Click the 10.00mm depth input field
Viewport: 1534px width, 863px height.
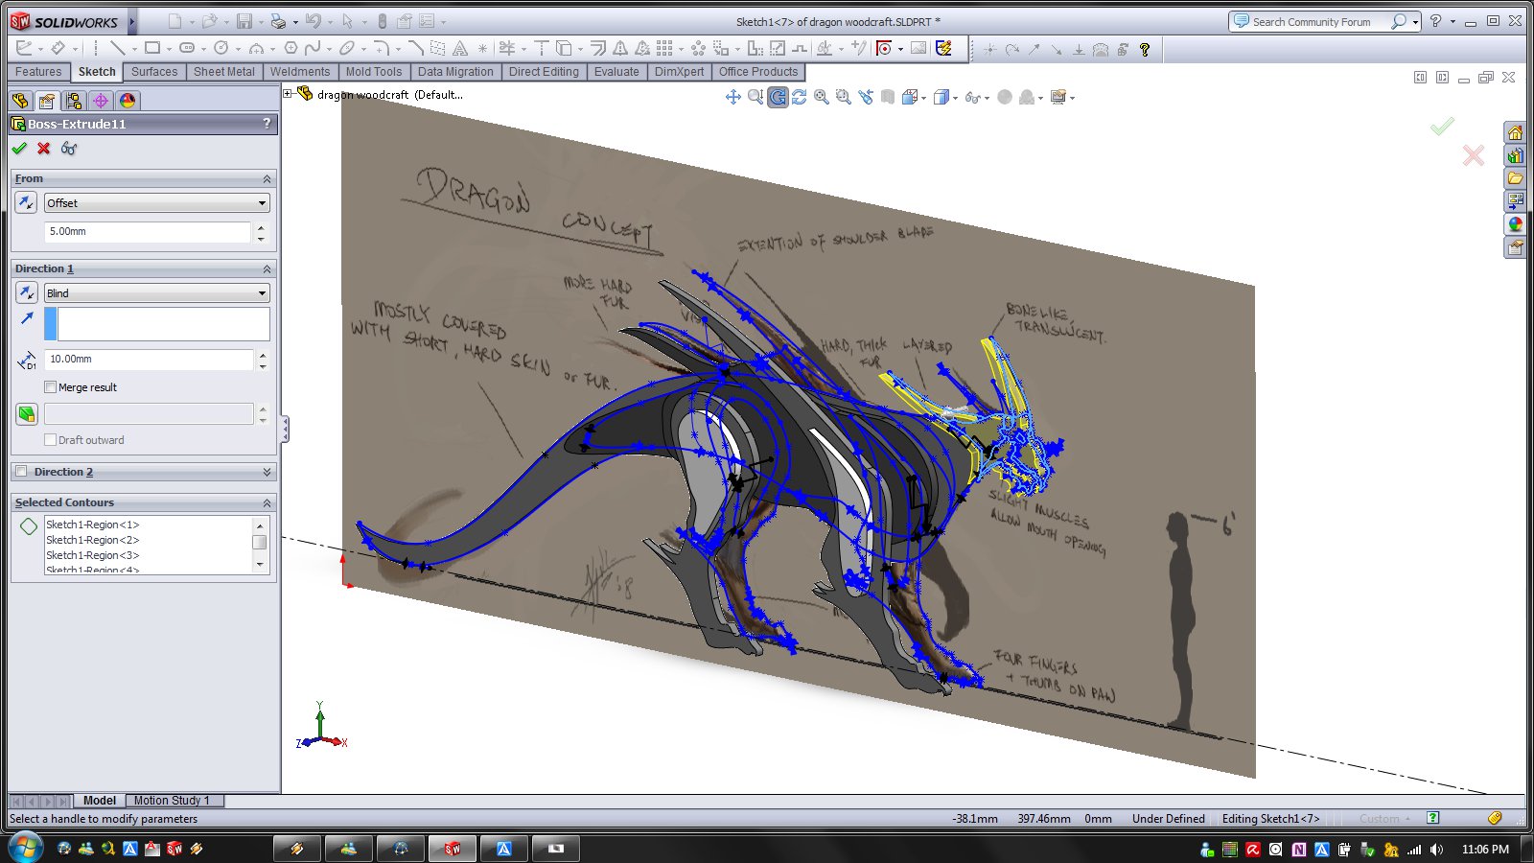click(x=149, y=360)
